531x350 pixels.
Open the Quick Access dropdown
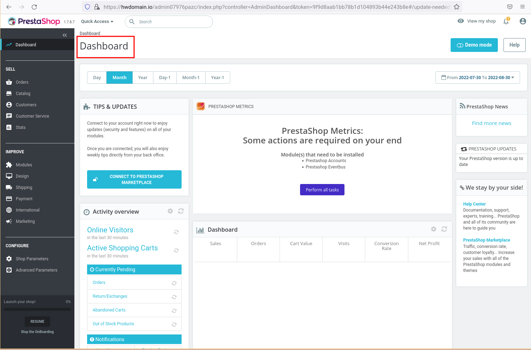tap(97, 22)
